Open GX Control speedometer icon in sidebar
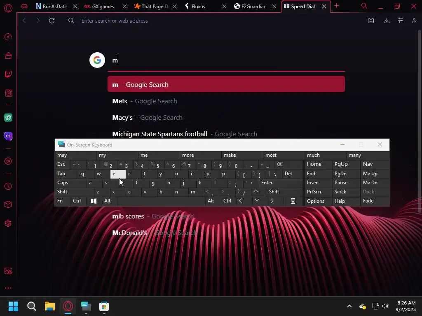422x316 pixels. (8, 37)
